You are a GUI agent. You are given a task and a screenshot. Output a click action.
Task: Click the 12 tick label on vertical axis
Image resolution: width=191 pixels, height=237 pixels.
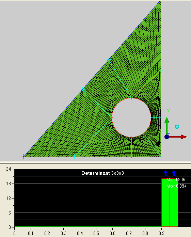coord(9,198)
